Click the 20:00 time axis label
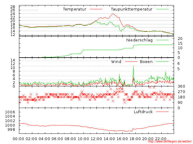Screen dimensions: 193x144 pos(148,139)
